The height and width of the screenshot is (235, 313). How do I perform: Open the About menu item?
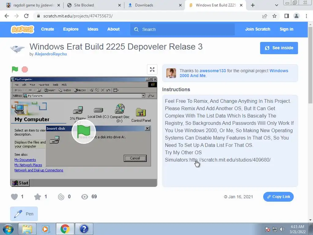[x=113, y=29]
